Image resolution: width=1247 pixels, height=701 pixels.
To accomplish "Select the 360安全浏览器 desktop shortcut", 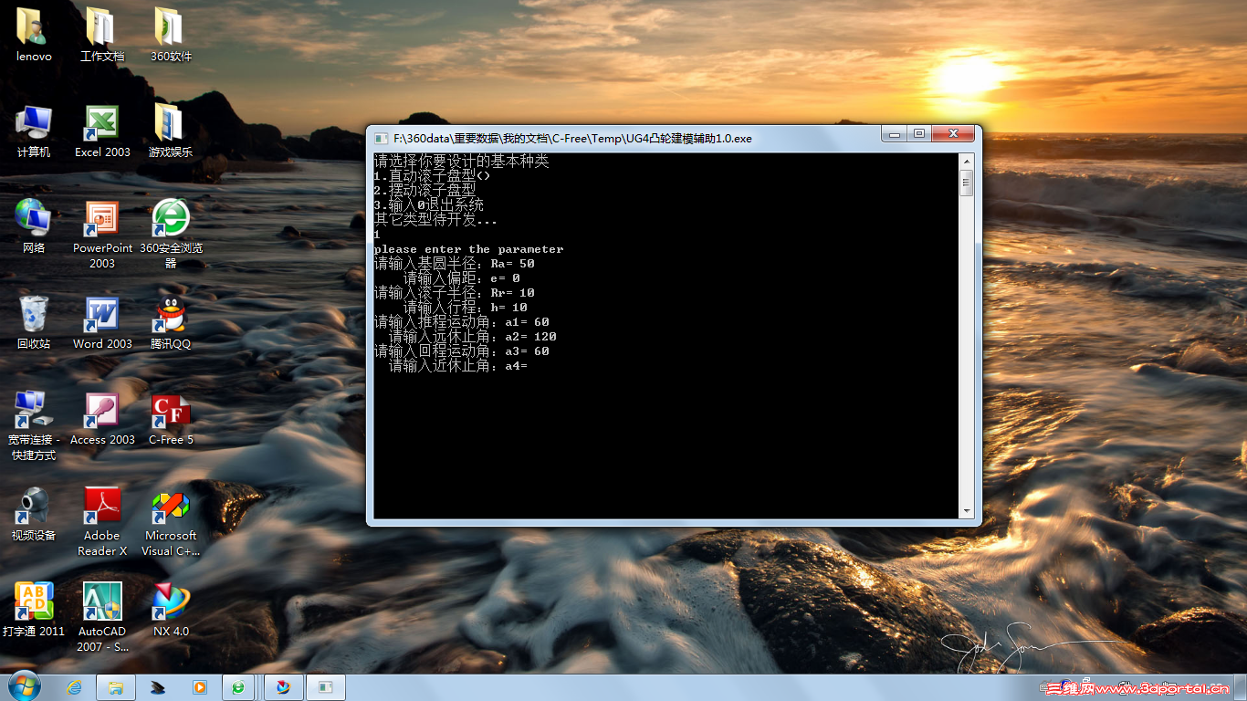I will pos(171,218).
